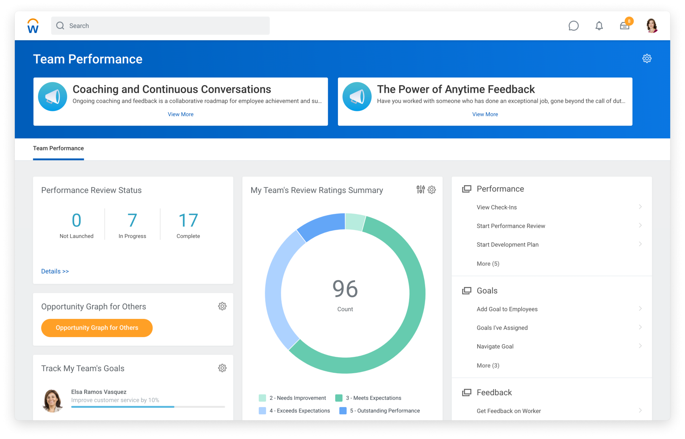
Task: Open chart filter controls on Review Ratings Summary
Action: pos(420,190)
